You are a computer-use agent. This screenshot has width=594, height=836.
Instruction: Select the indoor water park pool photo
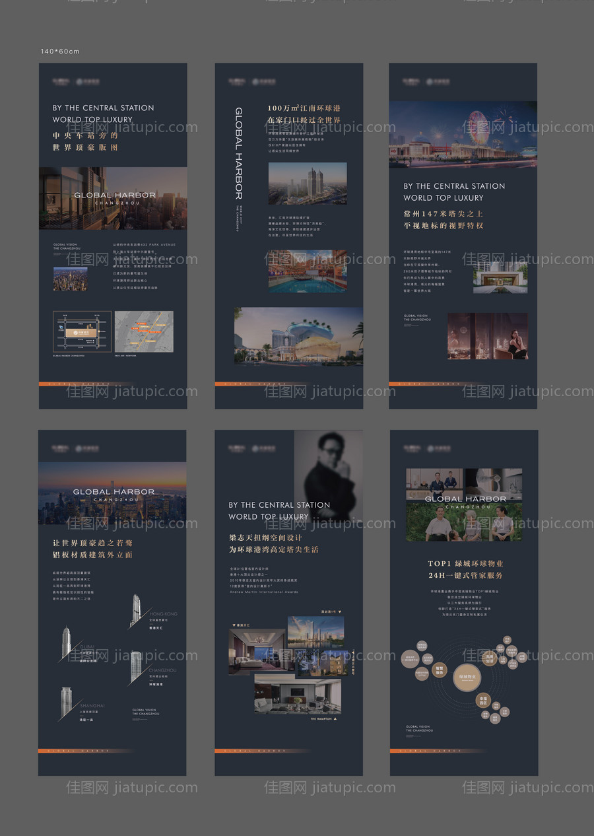pos(307,271)
